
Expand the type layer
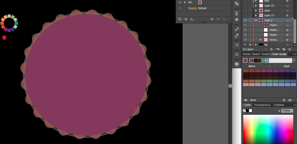[256, 1]
